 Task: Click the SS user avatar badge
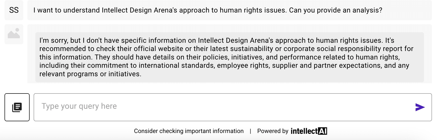14,10
